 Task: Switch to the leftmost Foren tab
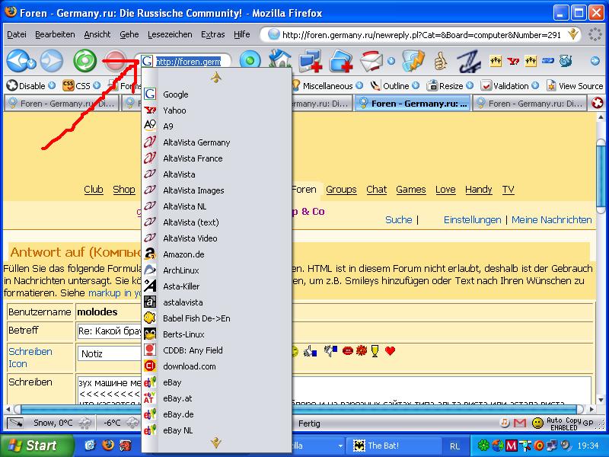(x=62, y=104)
